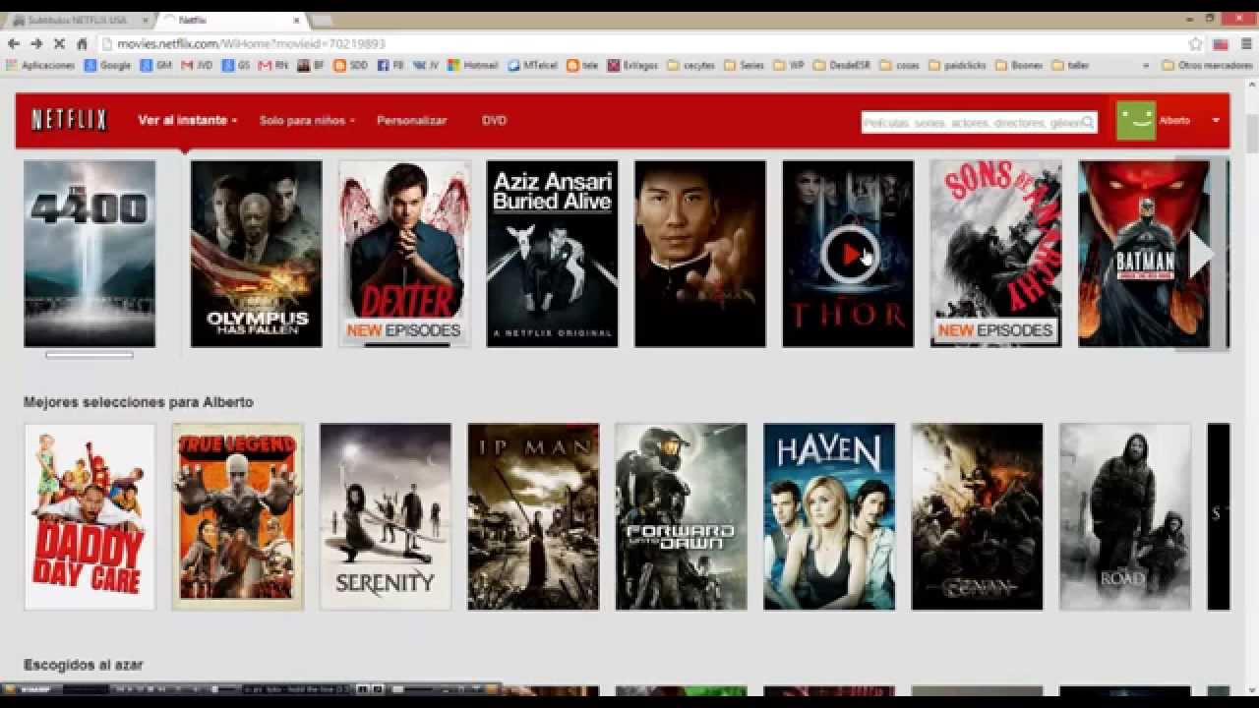
Task: Click the flag extension icon in the toolbar
Action: (1221, 43)
